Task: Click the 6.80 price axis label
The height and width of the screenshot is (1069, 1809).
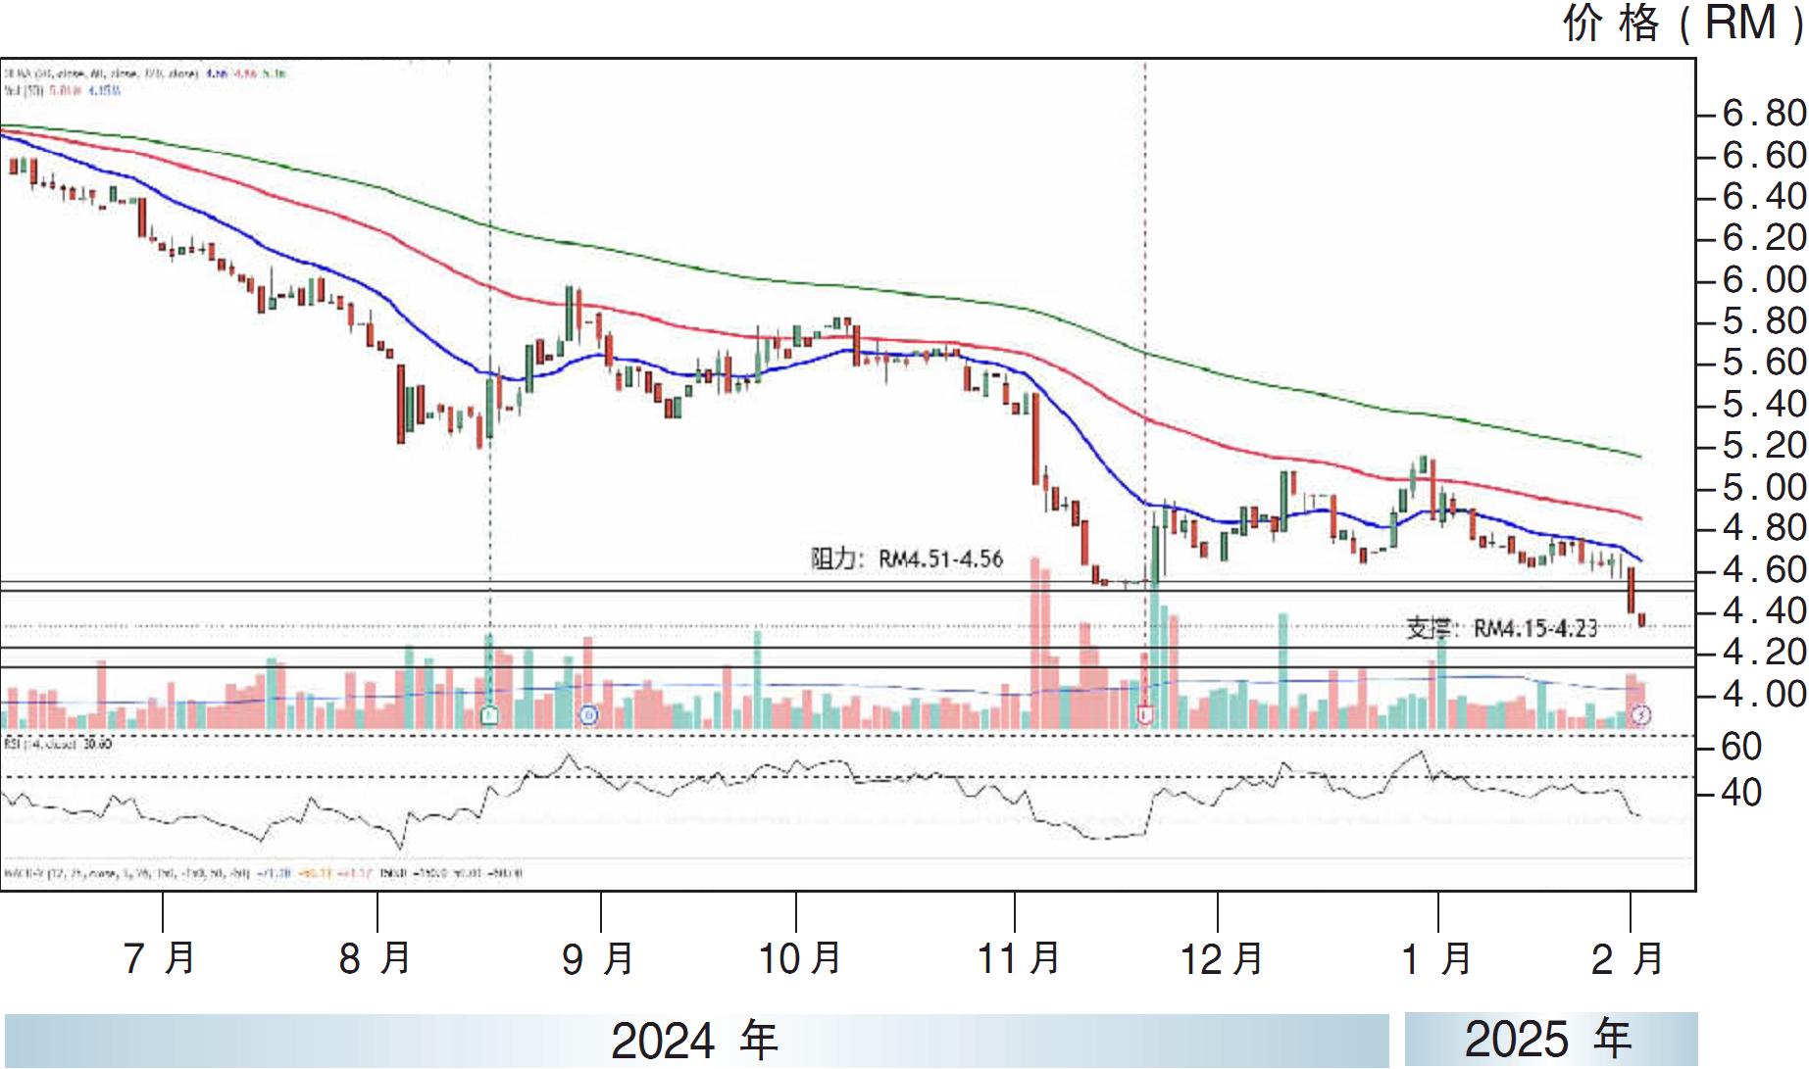Action: [x=1765, y=114]
